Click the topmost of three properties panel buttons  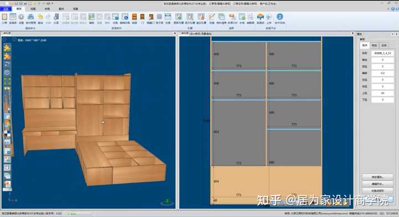pos(377,177)
